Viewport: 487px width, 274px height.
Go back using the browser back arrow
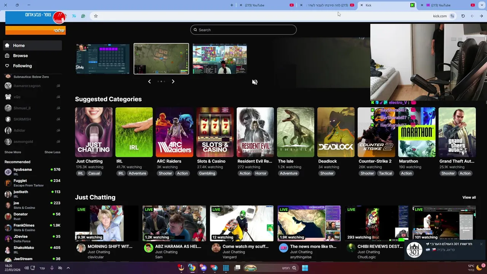click(472, 16)
